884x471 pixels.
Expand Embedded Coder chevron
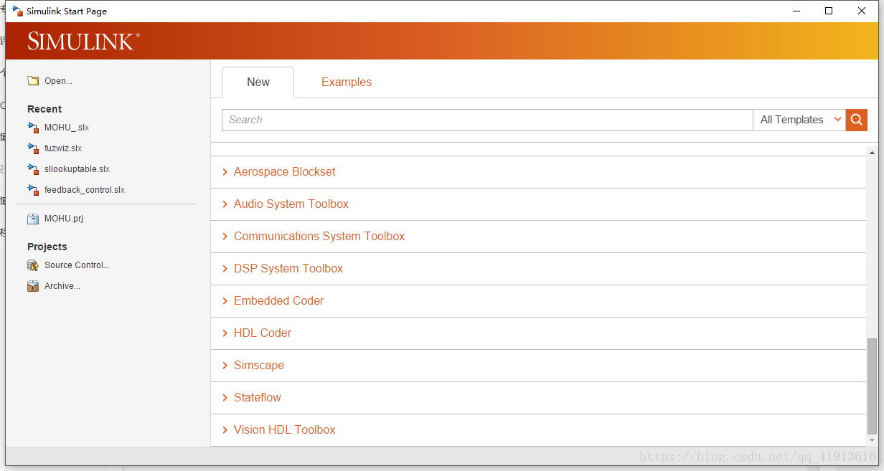[225, 301]
